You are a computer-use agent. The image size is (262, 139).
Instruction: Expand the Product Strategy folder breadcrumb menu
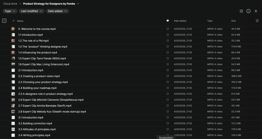point(78,4)
